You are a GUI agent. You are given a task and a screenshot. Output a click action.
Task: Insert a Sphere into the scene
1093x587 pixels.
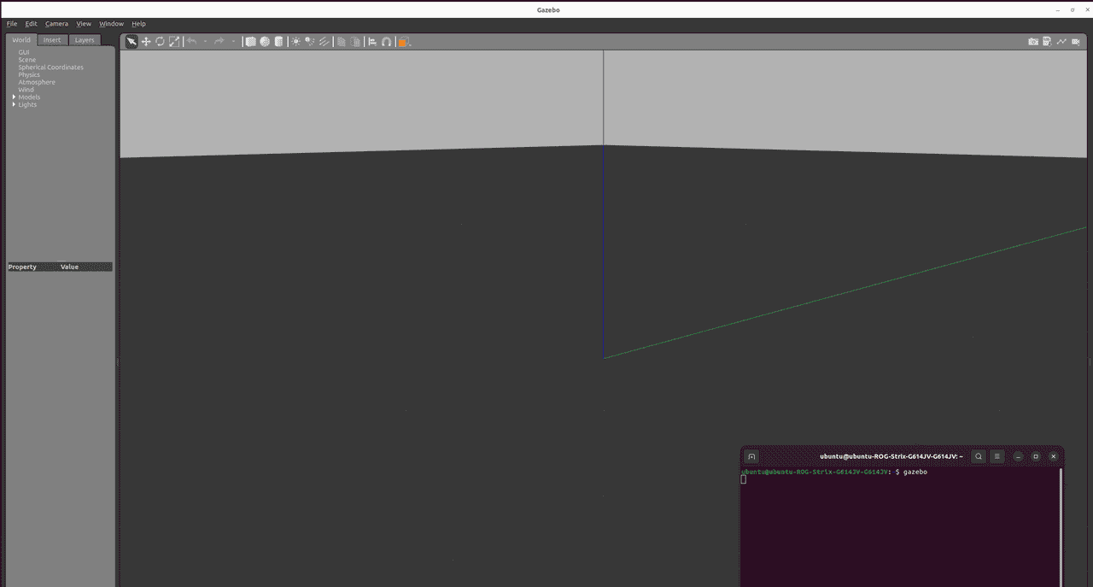(x=263, y=41)
